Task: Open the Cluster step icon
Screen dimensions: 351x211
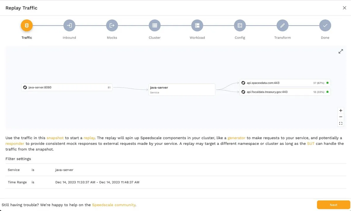Action: pos(154,25)
